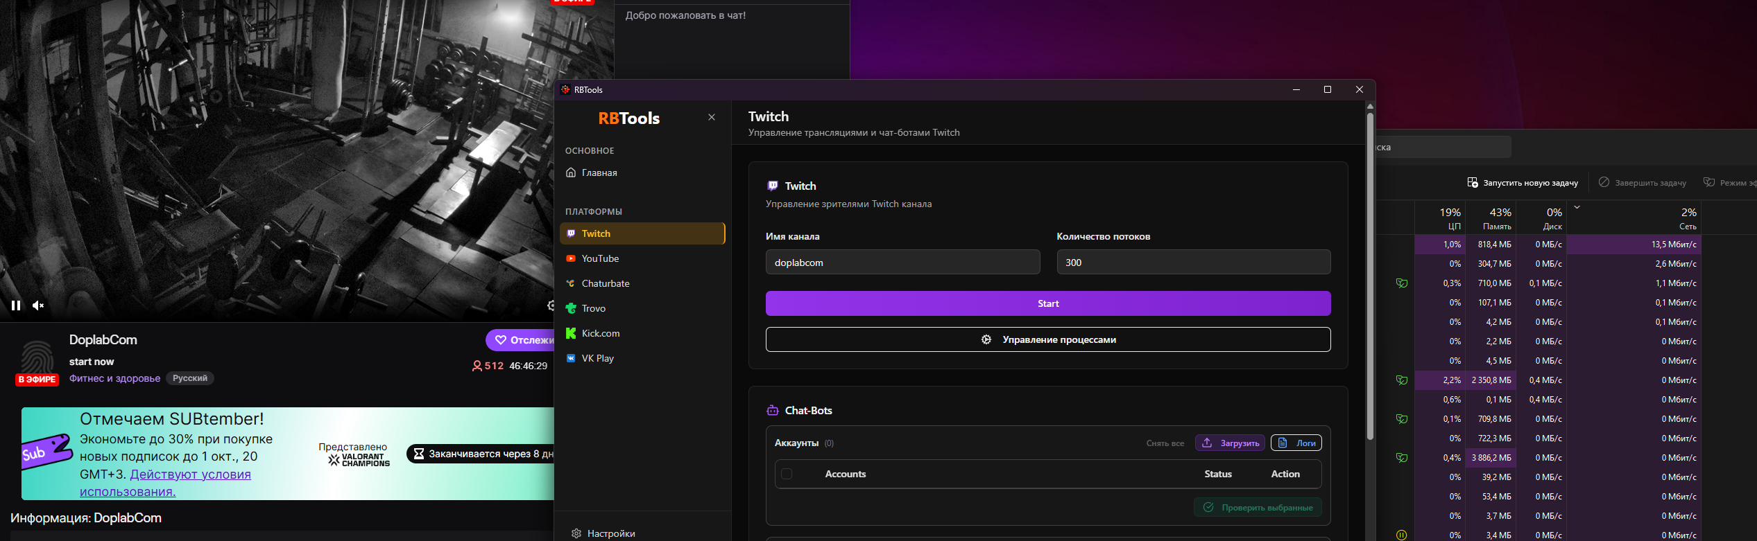Go to Главная home page
Screen dimensions: 1757x541
pos(599,172)
